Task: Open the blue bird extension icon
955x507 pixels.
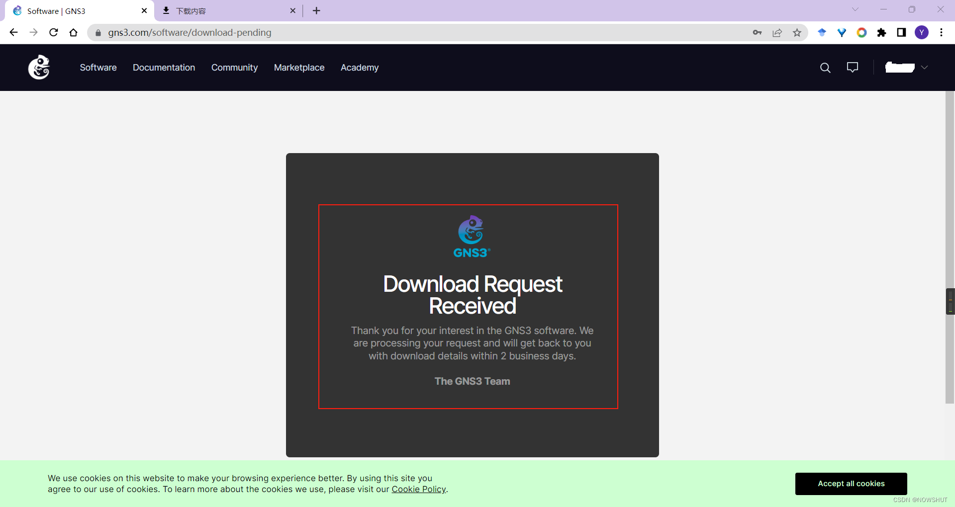Action: 822,32
